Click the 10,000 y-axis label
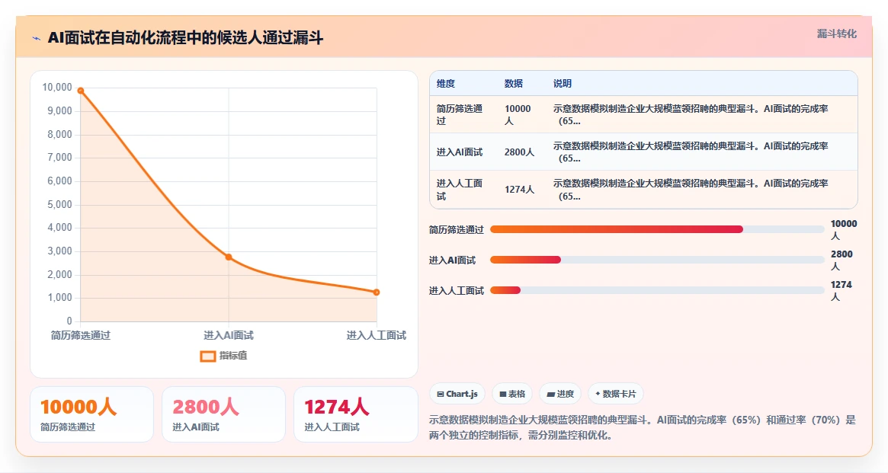 57,87
